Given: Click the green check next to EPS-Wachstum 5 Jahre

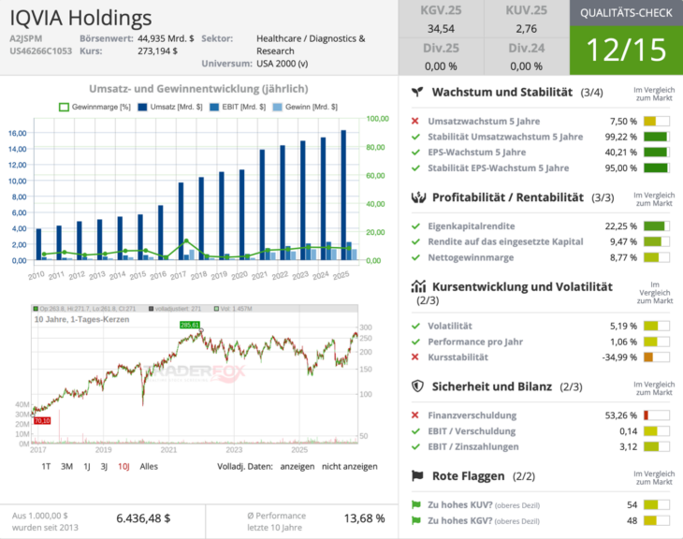Looking at the screenshot, I should click(415, 153).
